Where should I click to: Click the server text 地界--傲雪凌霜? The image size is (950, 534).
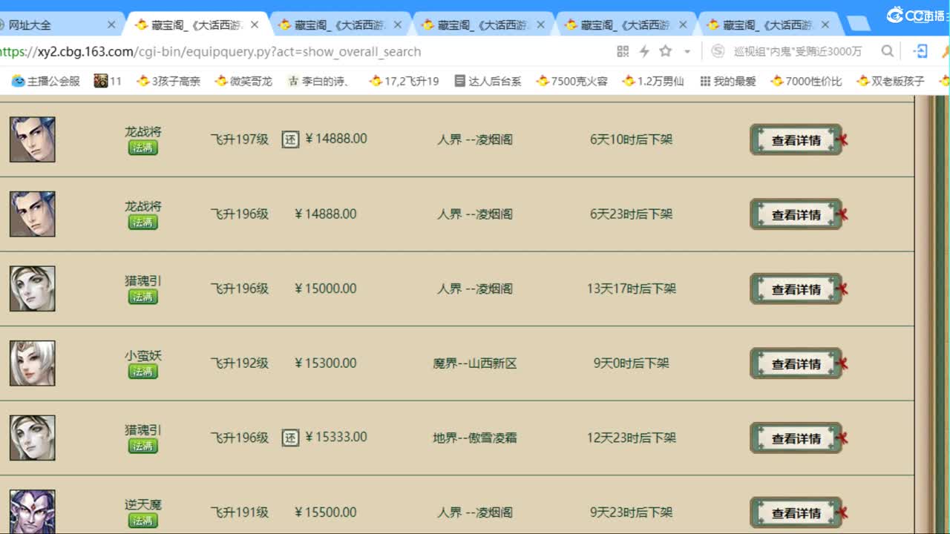[x=475, y=438]
